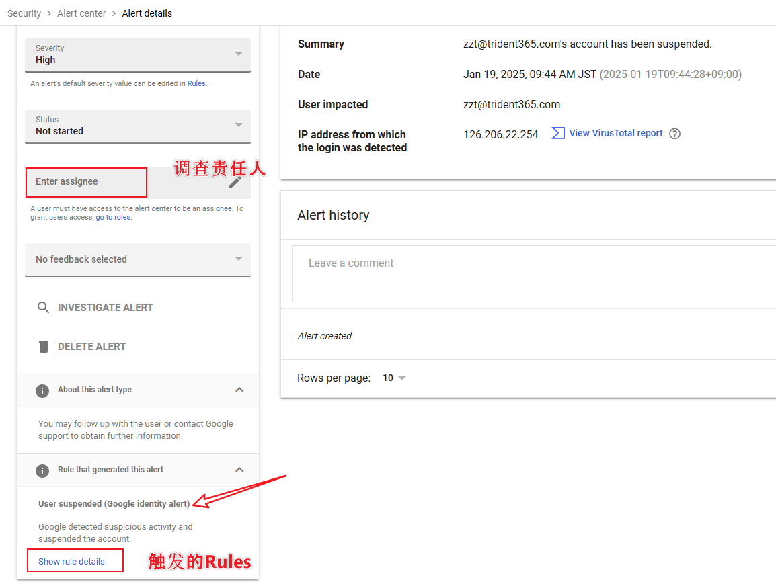Image resolution: width=776 pixels, height=584 pixels.
Task: Follow the go to roles link
Action: pyautogui.click(x=113, y=218)
